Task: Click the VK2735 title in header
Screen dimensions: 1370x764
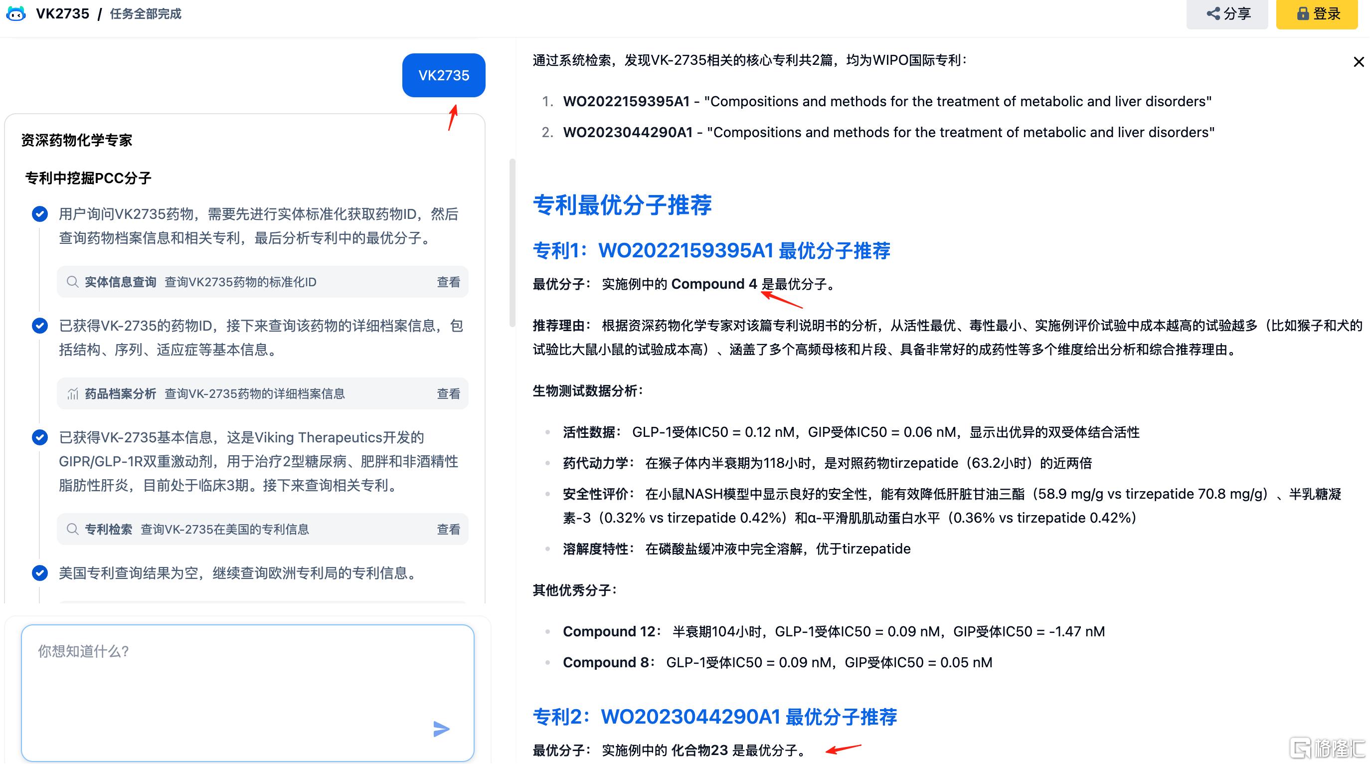Action: [x=63, y=14]
